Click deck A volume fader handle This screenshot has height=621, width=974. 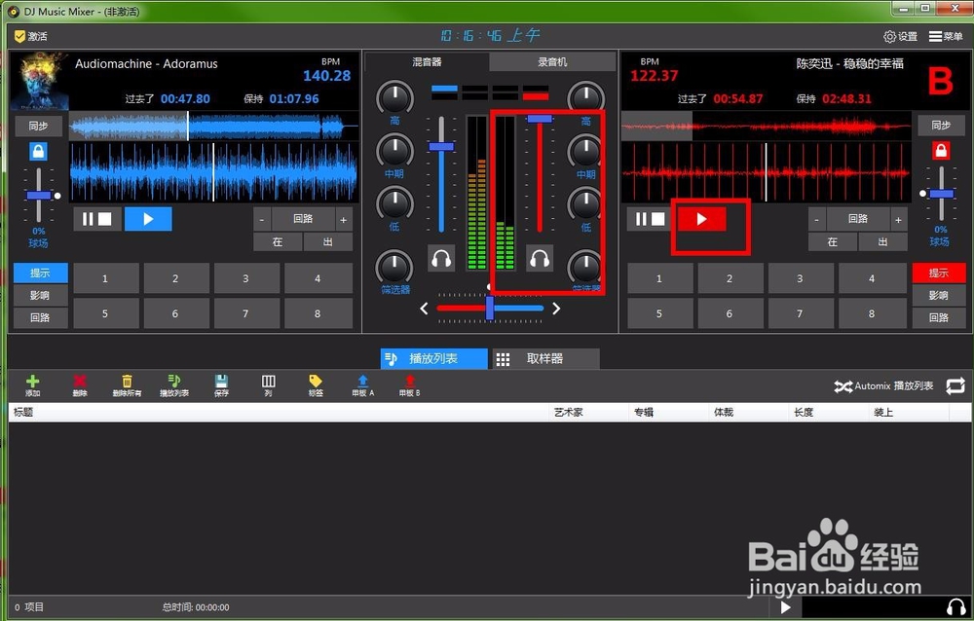click(x=441, y=147)
